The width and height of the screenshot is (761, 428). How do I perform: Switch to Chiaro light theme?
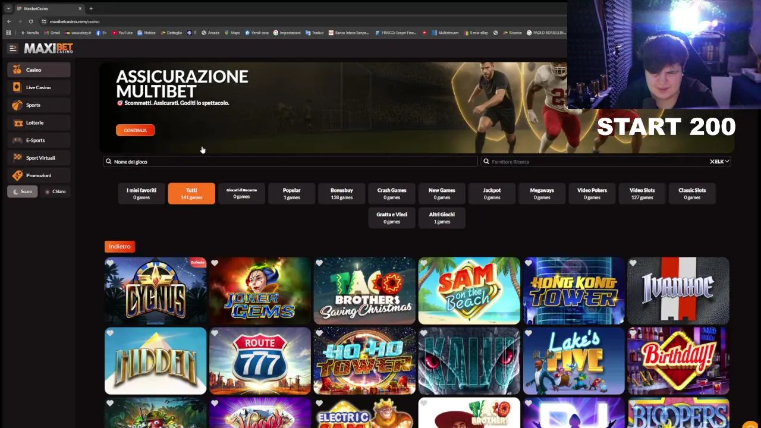55,191
